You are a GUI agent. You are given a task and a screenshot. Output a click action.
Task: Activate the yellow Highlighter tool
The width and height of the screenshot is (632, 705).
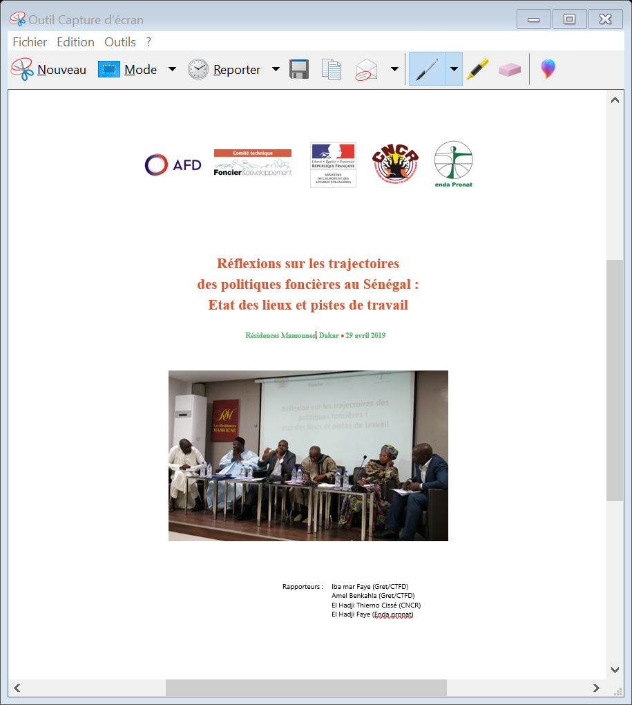[x=477, y=69]
